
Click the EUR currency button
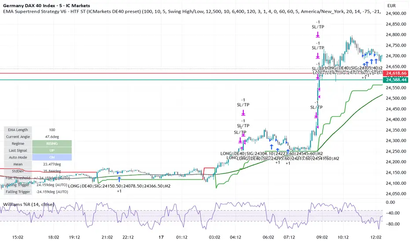tap(392, 5)
